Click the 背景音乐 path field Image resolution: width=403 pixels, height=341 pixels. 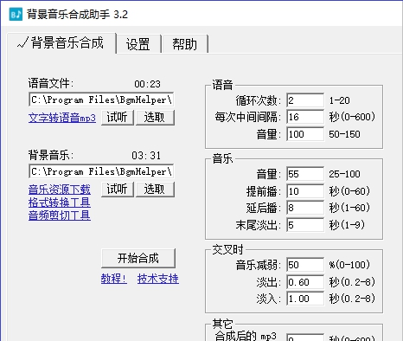tap(101, 171)
